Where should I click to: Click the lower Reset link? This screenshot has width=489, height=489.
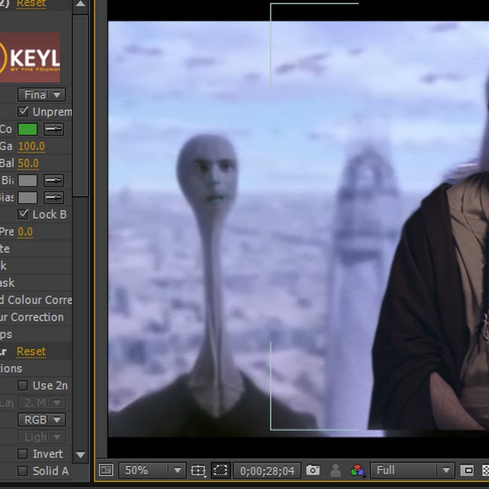coord(31,352)
